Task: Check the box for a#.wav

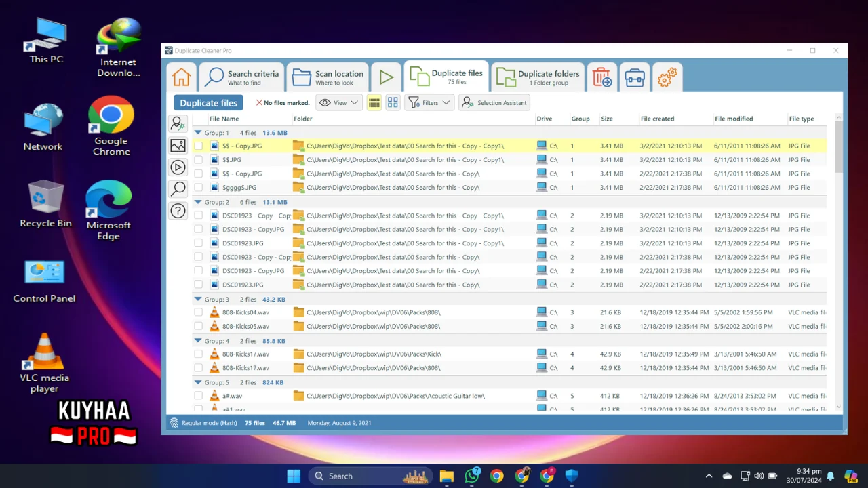Action: point(198,396)
